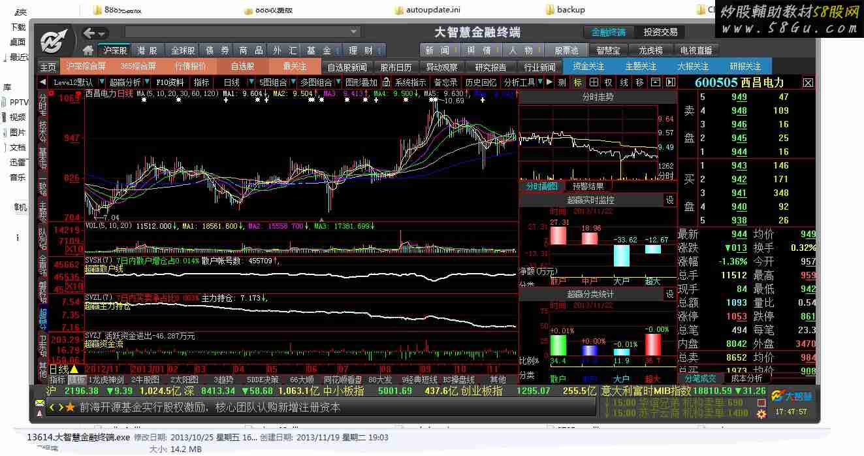Click the green 散户 bar in 超赢分类统计
The image size is (864, 456).
pos(558,345)
